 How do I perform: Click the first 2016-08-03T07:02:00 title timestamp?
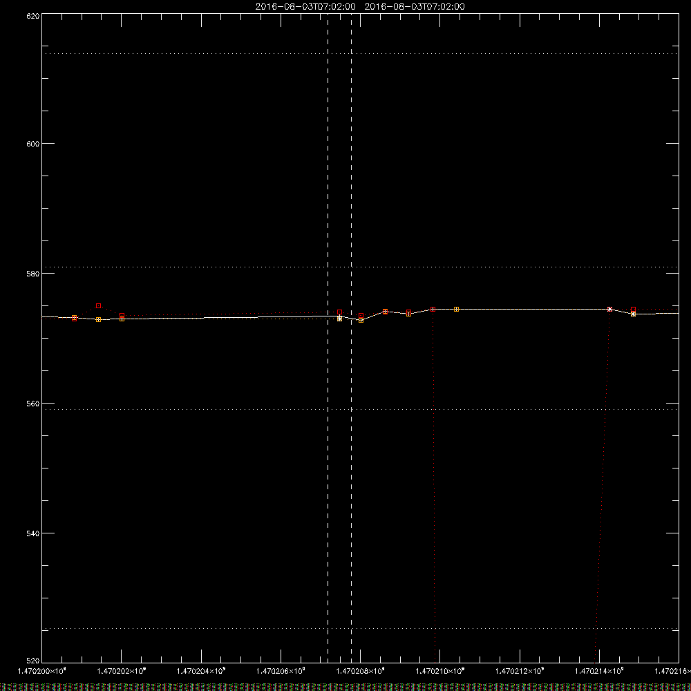coord(305,7)
